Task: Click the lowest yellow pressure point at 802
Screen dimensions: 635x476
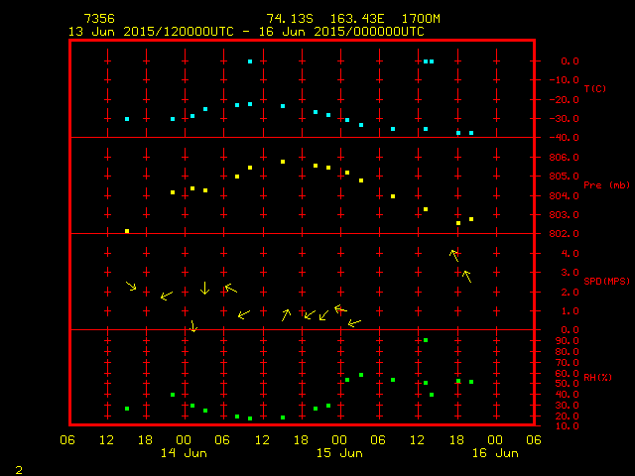Action: (127, 231)
